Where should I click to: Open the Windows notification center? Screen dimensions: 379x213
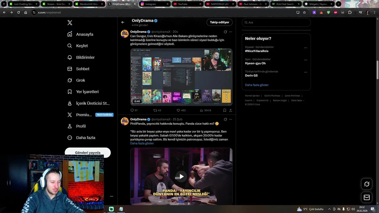point(373,209)
